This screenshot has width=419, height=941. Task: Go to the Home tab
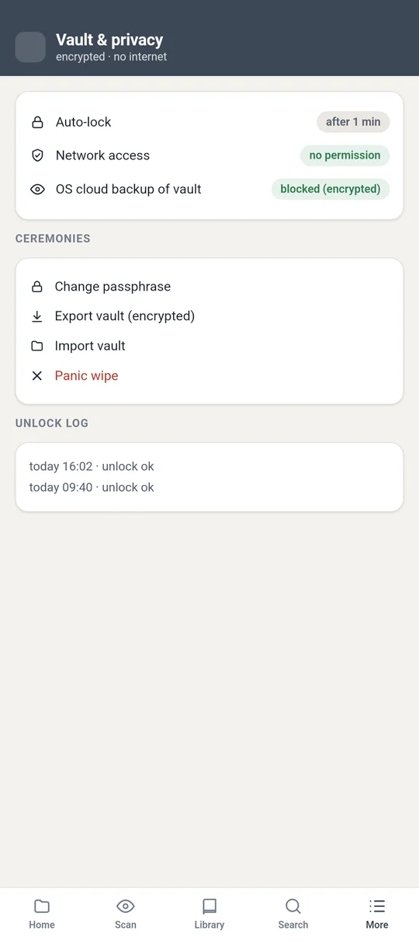42,914
